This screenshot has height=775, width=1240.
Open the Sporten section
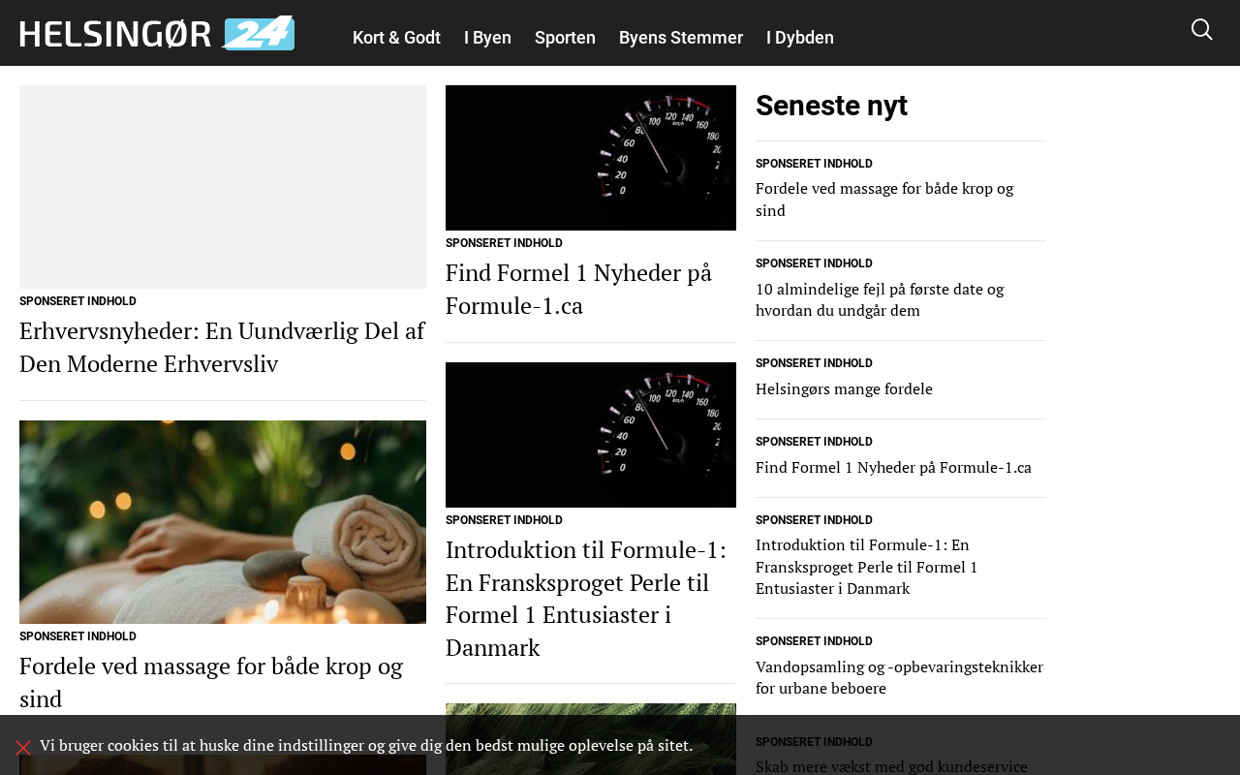(565, 38)
